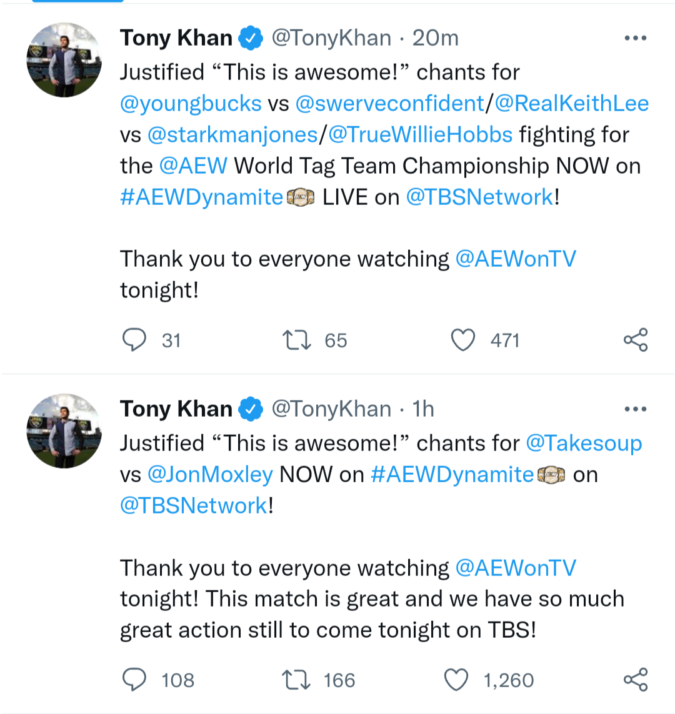Retweet the World Tag Team Championship tweet
675x714 pixels.
[x=297, y=340]
